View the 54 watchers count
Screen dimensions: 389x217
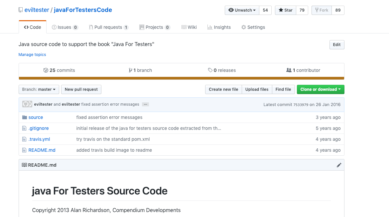(x=265, y=10)
